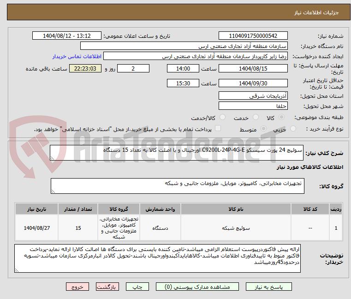Toggle the اسناد خزانه اسلامی payment checkbox
Viewport: 351px width, 299px height.
pyautogui.click(x=218, y=128)
